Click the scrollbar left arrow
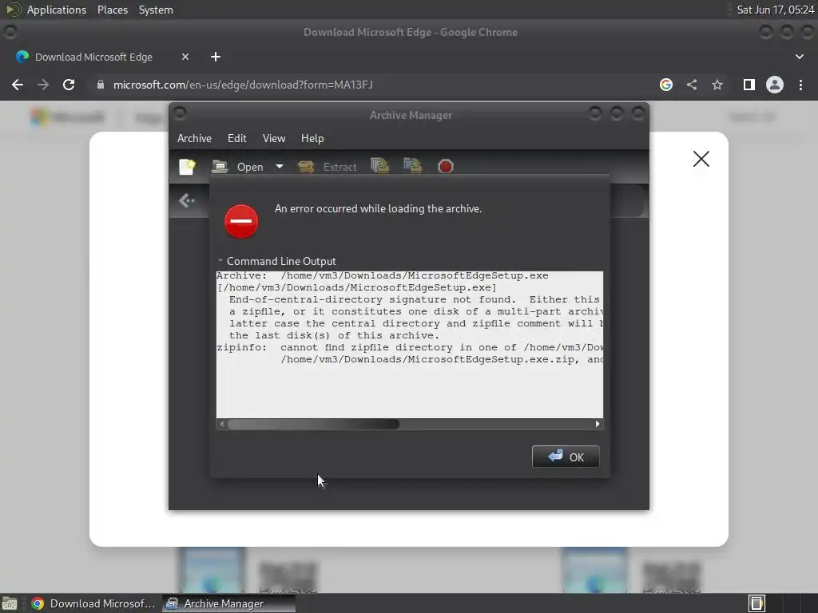The image size is (818, 613). coord(222,425)
